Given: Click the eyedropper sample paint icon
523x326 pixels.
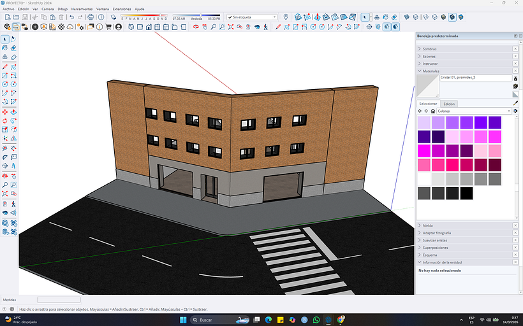Looking at the screenshot, I should tap(515, 104).
